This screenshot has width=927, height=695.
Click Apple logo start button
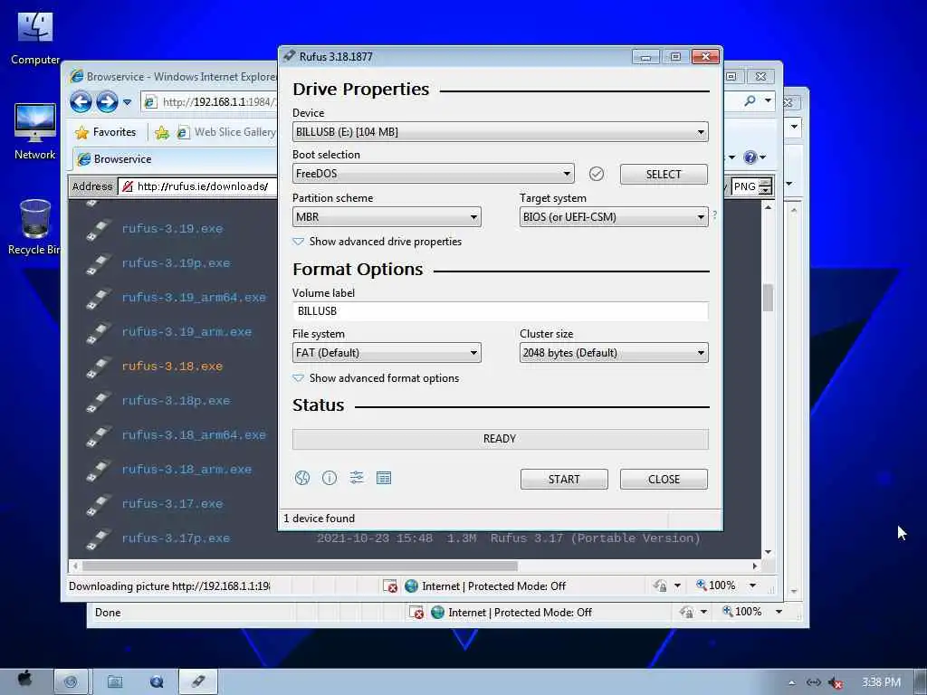pyautogui.click(x=24, y=680)
